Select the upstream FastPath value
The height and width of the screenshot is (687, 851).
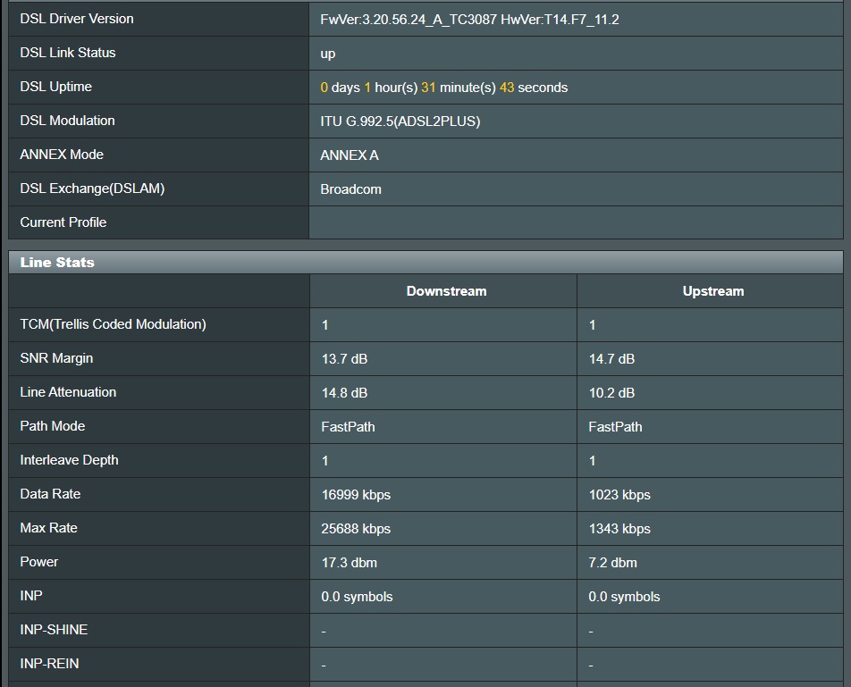(615, 427)
